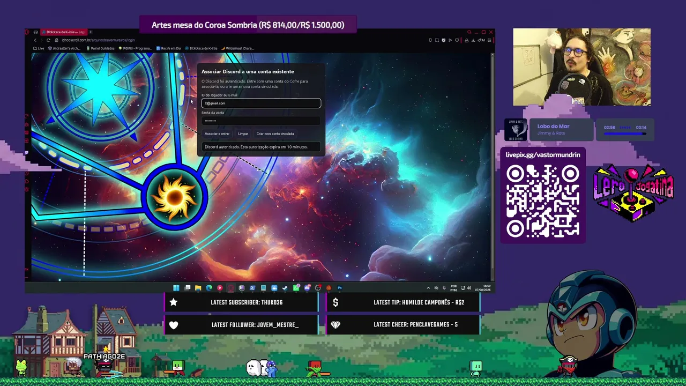Open the player play icon in toolbar
The image size is (686, 386).
tap(450, 40)
